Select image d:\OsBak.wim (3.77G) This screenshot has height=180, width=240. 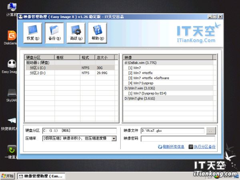pos(168,63)
